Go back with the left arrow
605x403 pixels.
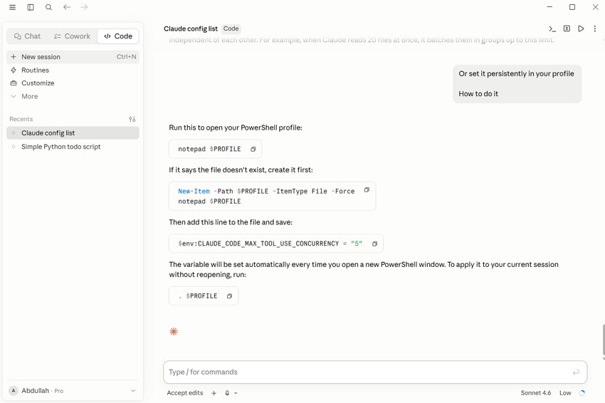coord(67,7)
